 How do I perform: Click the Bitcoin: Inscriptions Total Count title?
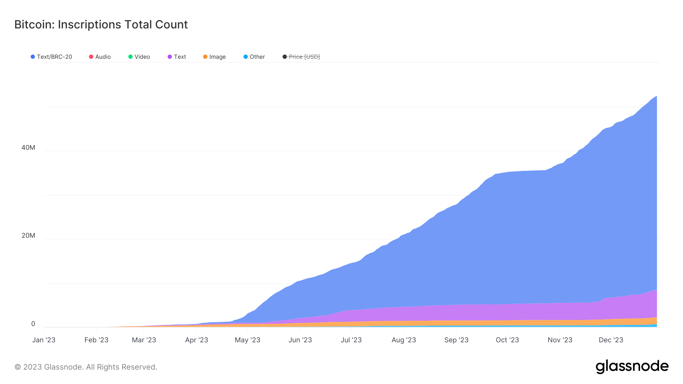point(101,25)
